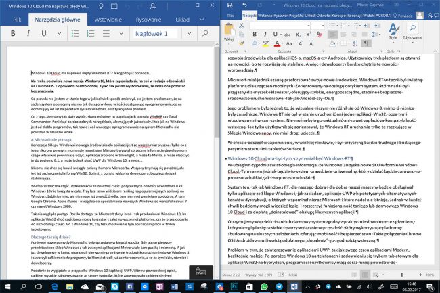Open Czcionka font dialog launcher
This screenshot has height=293, width=440.
[x=323, y=51]
